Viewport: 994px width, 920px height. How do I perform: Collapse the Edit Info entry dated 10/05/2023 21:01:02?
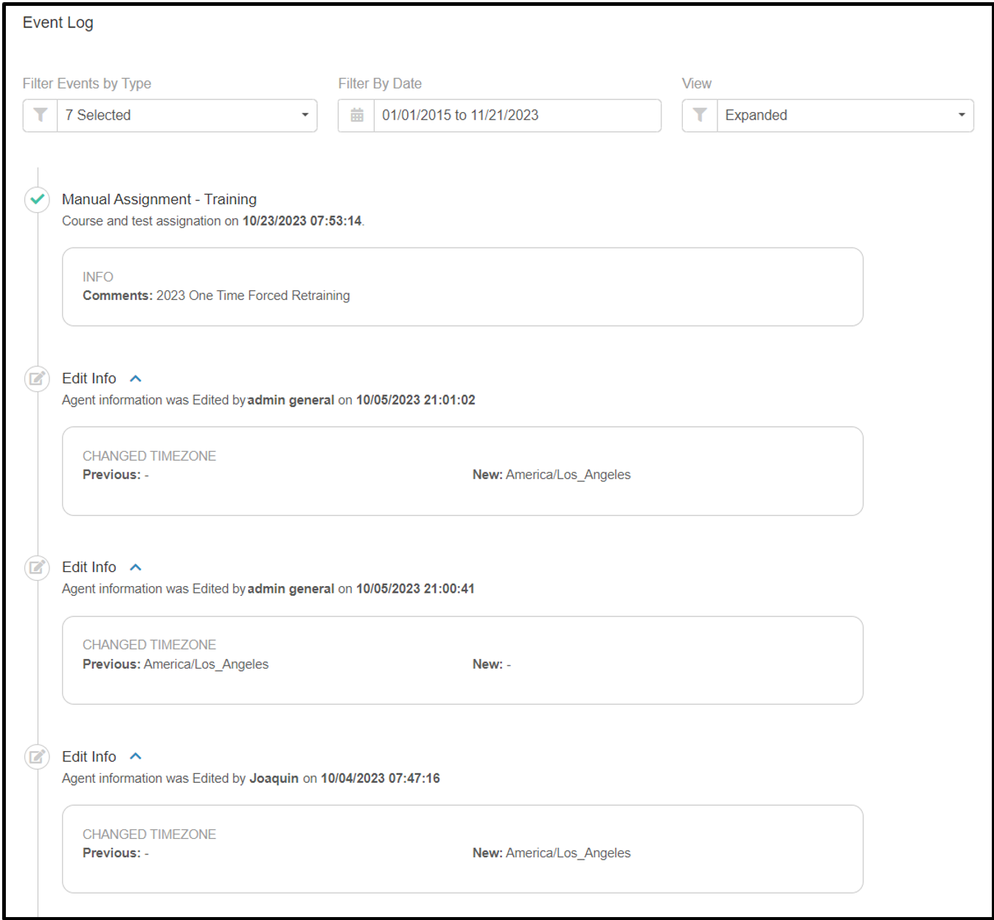[x=136, y=379]
